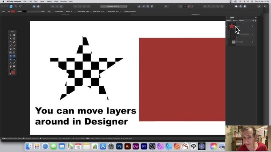Toggle visibility of Pixelated Texture layer
Image resolution: width=271 pixels, height=152 pixels.
252,34
